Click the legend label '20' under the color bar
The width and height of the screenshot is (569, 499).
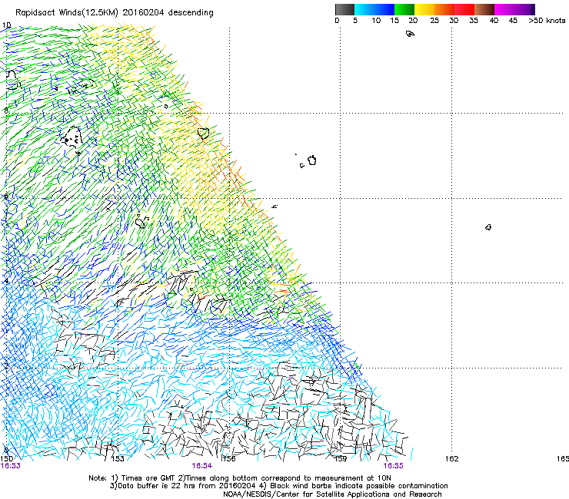(x=413, y=21)
